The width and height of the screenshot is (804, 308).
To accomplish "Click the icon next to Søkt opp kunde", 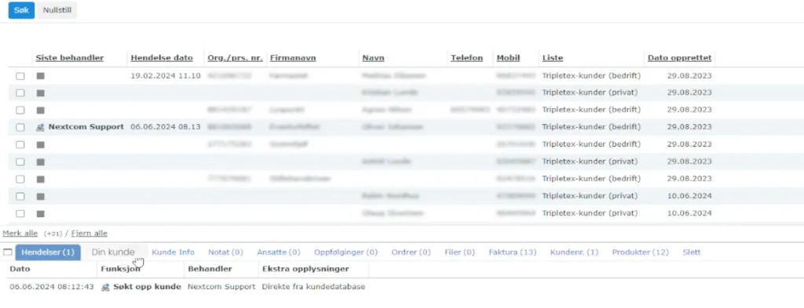I will (106, 287).
